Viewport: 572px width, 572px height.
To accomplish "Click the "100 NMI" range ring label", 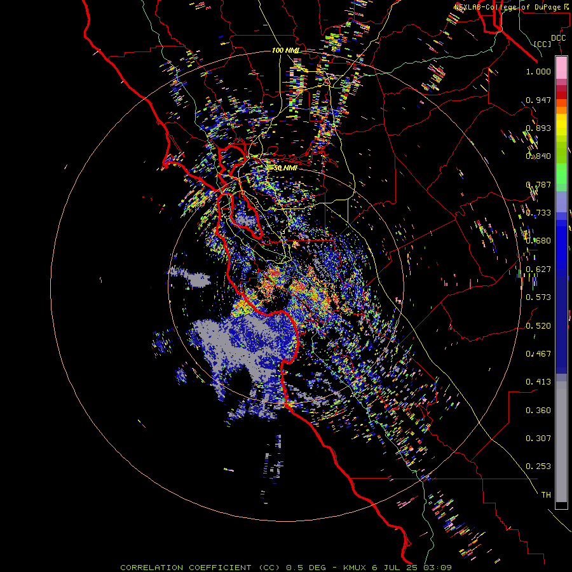I will (x=285, y=50).
